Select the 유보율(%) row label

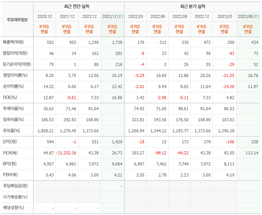pos(11,130)
